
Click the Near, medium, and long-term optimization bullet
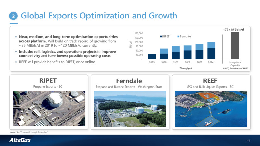pyautogui.click(x=68, y=41)
